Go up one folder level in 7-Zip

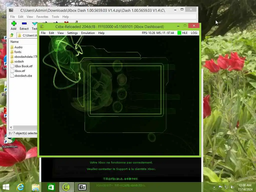click(12, 35)
